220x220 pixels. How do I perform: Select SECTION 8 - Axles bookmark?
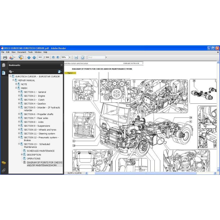[x=34, y=122]
